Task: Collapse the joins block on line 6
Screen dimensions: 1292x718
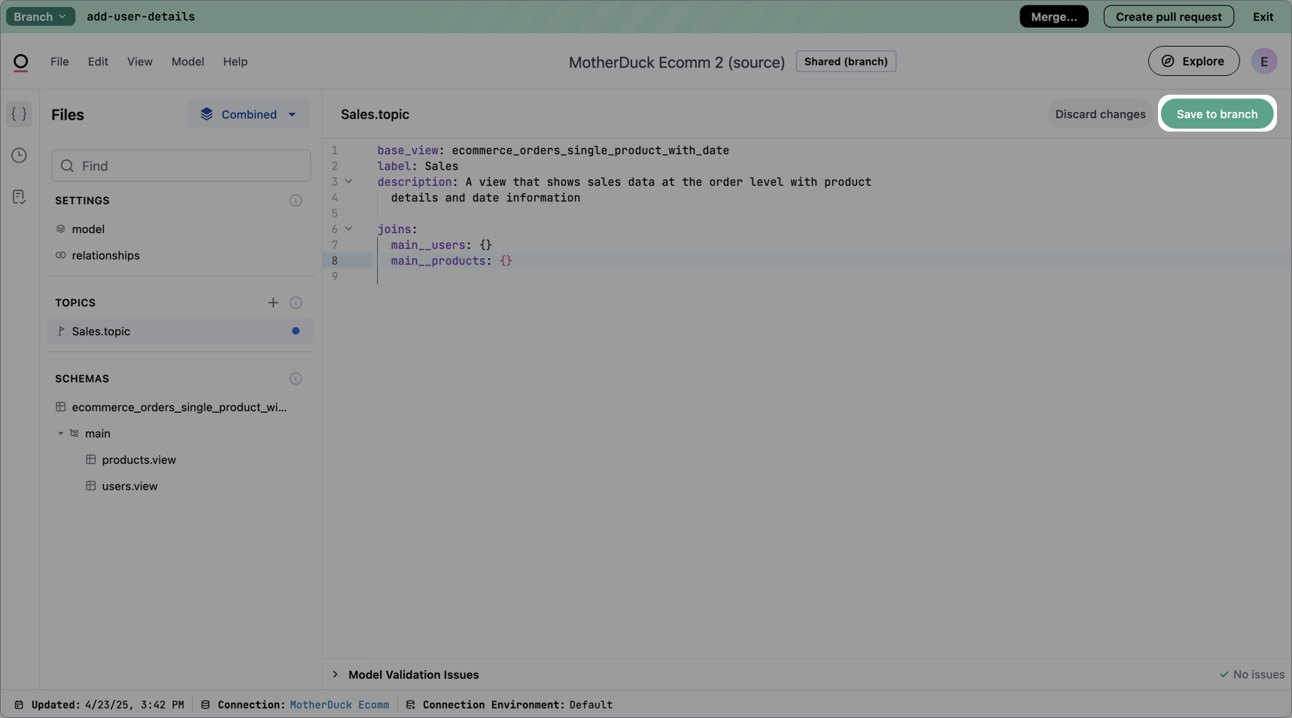Action: click(348, 229)
